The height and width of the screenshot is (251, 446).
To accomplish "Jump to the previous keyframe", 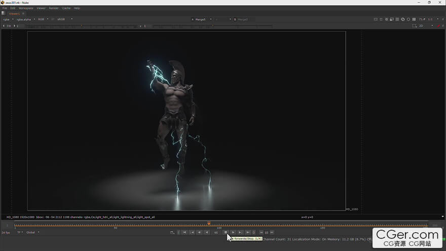I will (192, 233).
